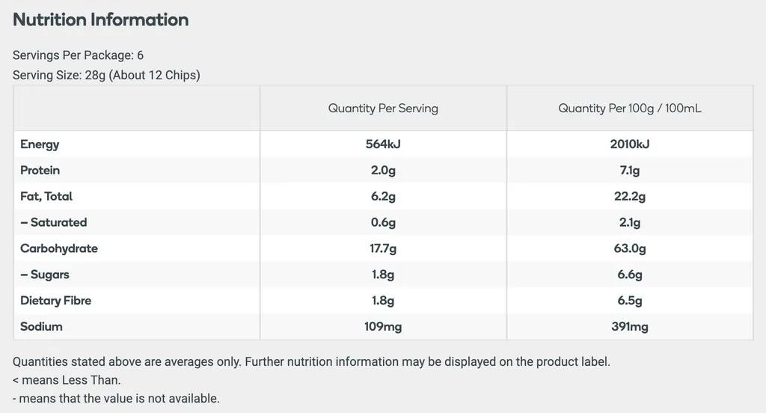This screenshot has width=766, height=413.
Task: Click the 2010kJ energy per 100g value
Action: [630, 144]
